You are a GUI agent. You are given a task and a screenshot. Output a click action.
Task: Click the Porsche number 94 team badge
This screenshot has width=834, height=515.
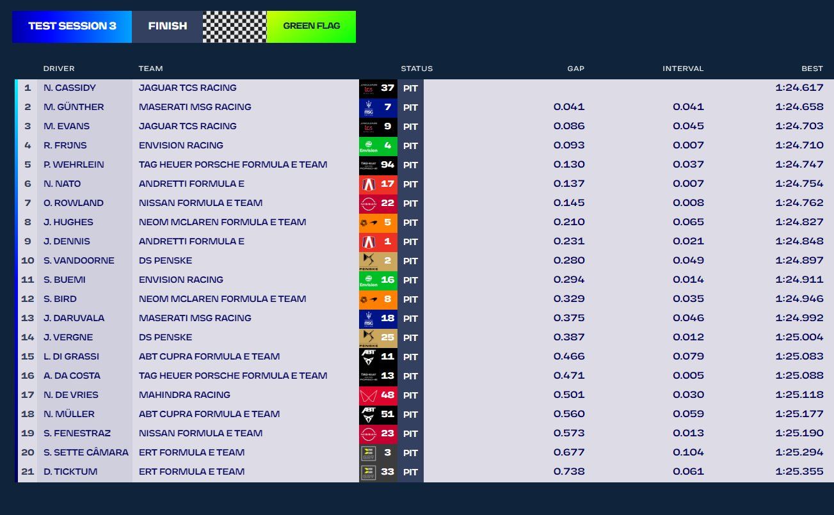click(378, 165)
